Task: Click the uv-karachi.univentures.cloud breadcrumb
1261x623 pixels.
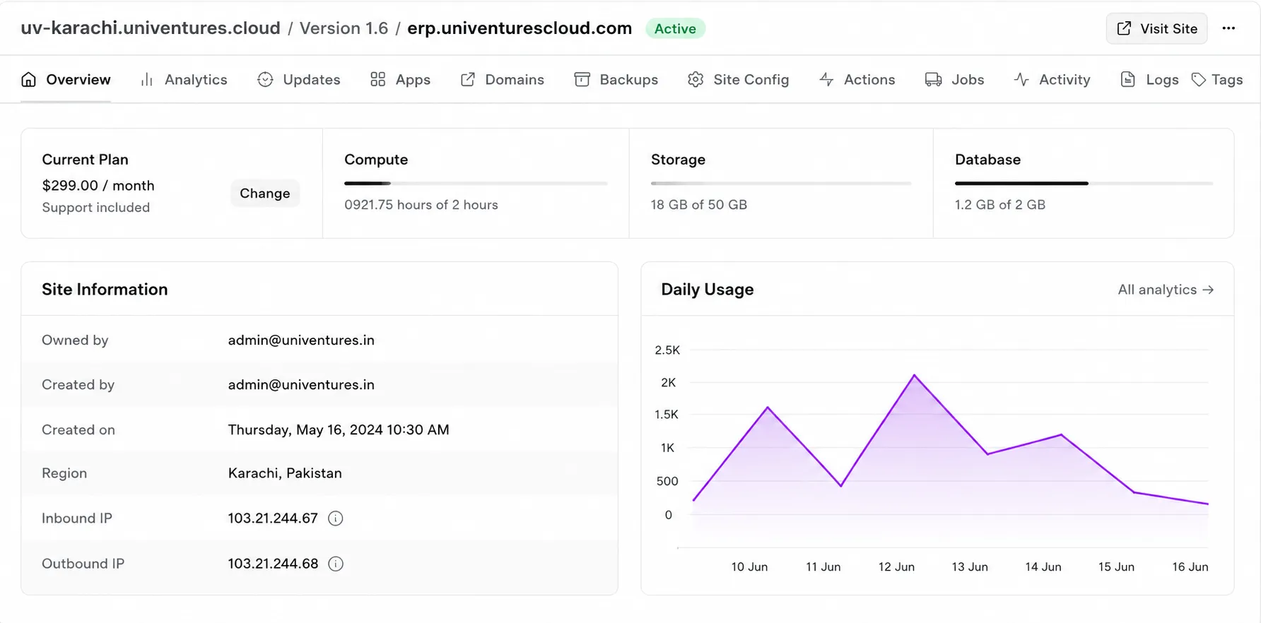Action: pos(151,28)
